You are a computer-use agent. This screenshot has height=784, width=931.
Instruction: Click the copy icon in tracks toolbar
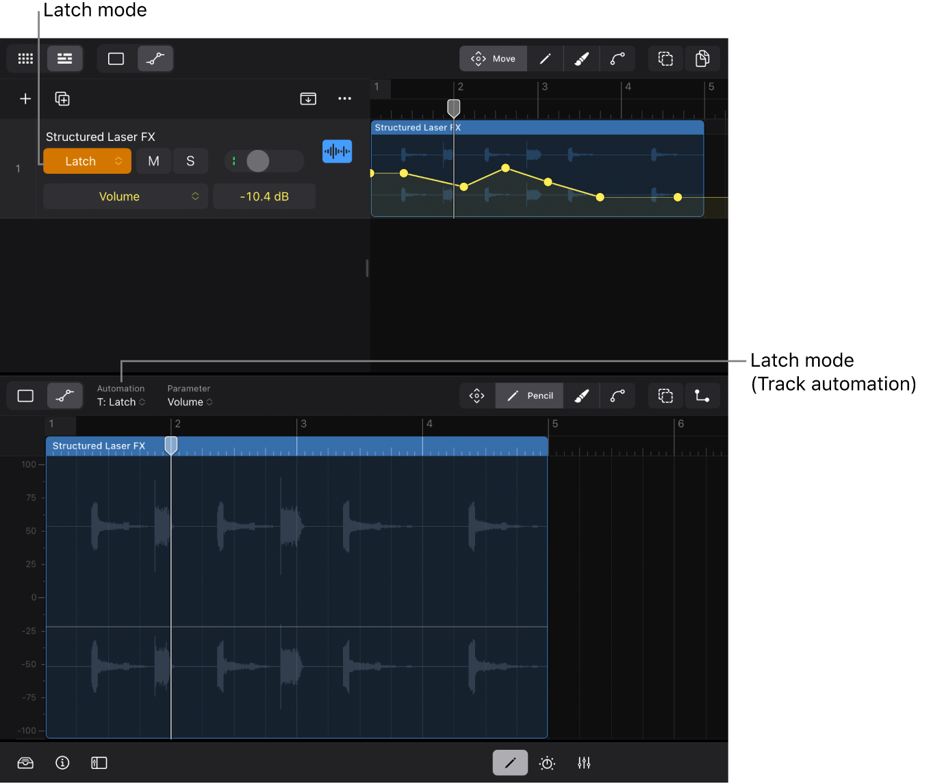(702, 59)
